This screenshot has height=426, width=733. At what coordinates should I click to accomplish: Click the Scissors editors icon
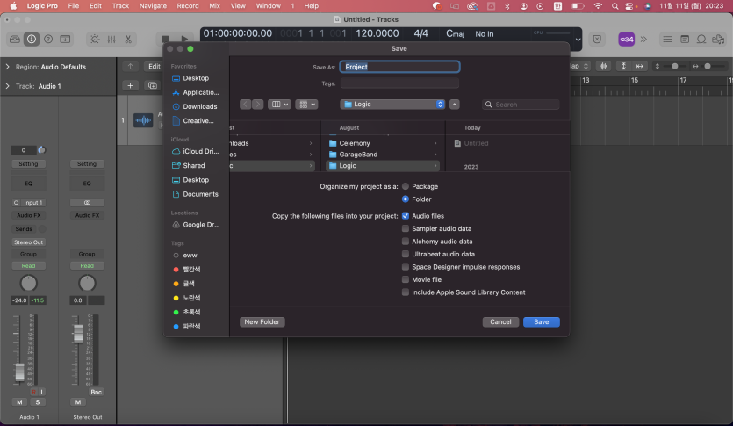[128, 39]
